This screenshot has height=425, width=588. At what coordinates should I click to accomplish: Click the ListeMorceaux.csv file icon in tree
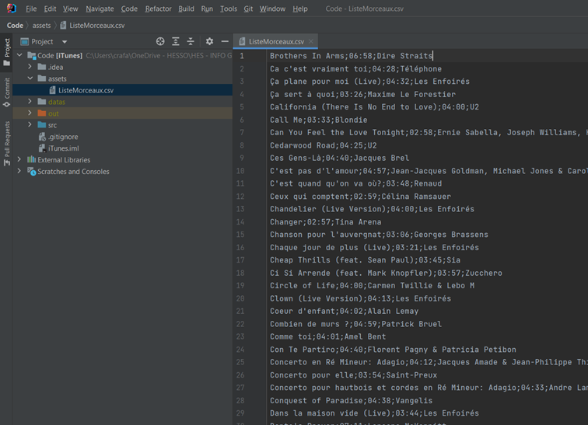53,90
